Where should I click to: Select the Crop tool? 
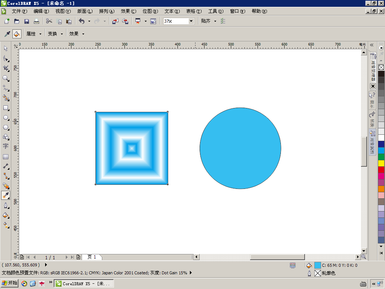coord(6,68)
